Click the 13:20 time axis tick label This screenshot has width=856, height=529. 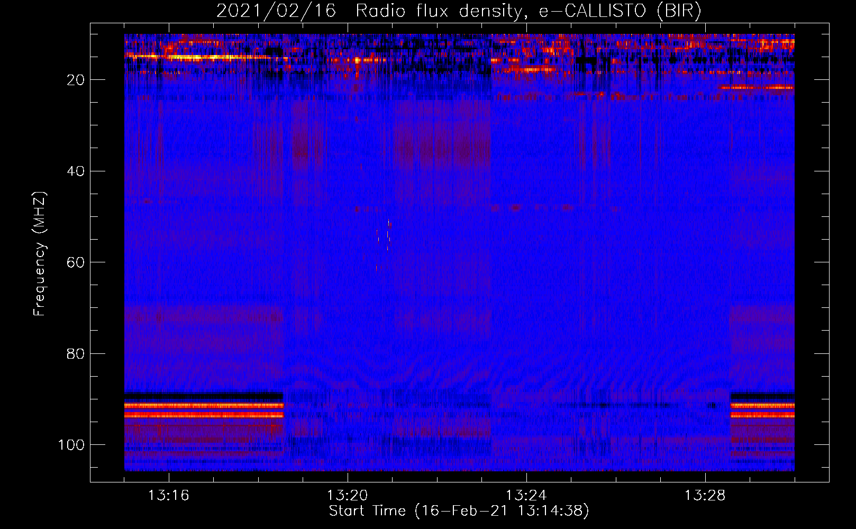348,496
